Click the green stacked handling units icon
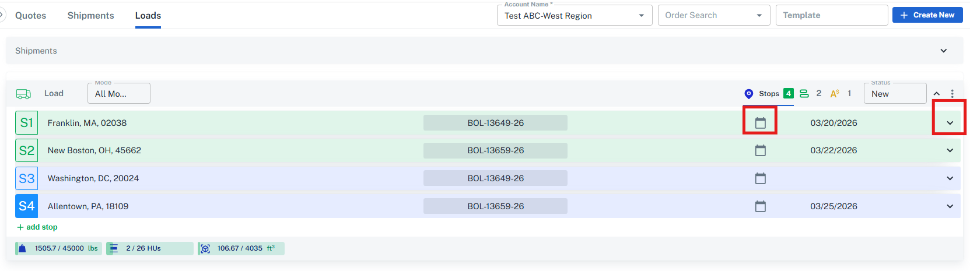Screen dimensions: 970x271 pyautogui.click(x=804, y=94)
